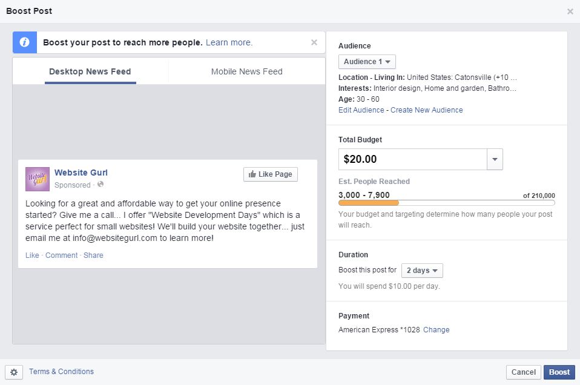Dismiss the boost info banner
The image size is (580, 385).
pos(314,42)
